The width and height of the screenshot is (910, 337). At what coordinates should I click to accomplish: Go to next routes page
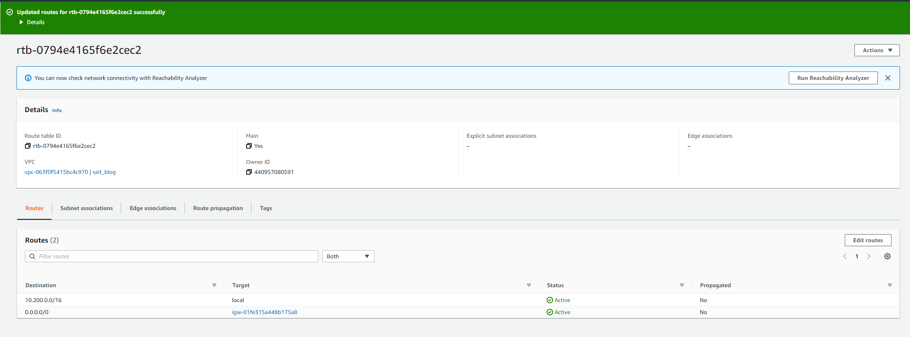[869, 256]
